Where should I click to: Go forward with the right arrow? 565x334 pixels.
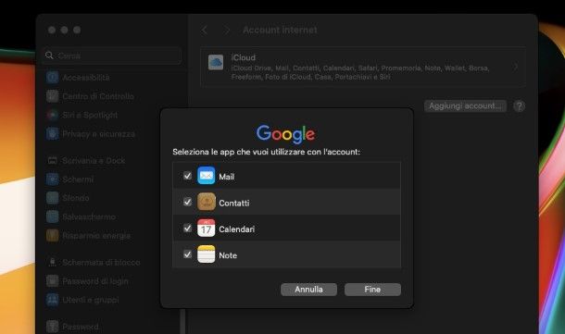coord(226,31)
